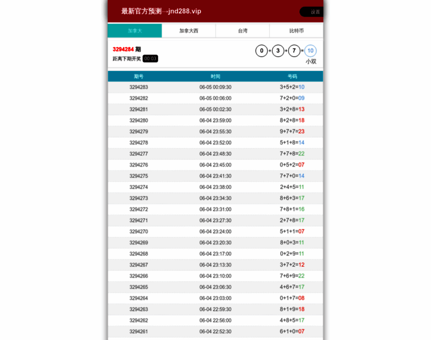Select period row 3294277

point(216,154)
